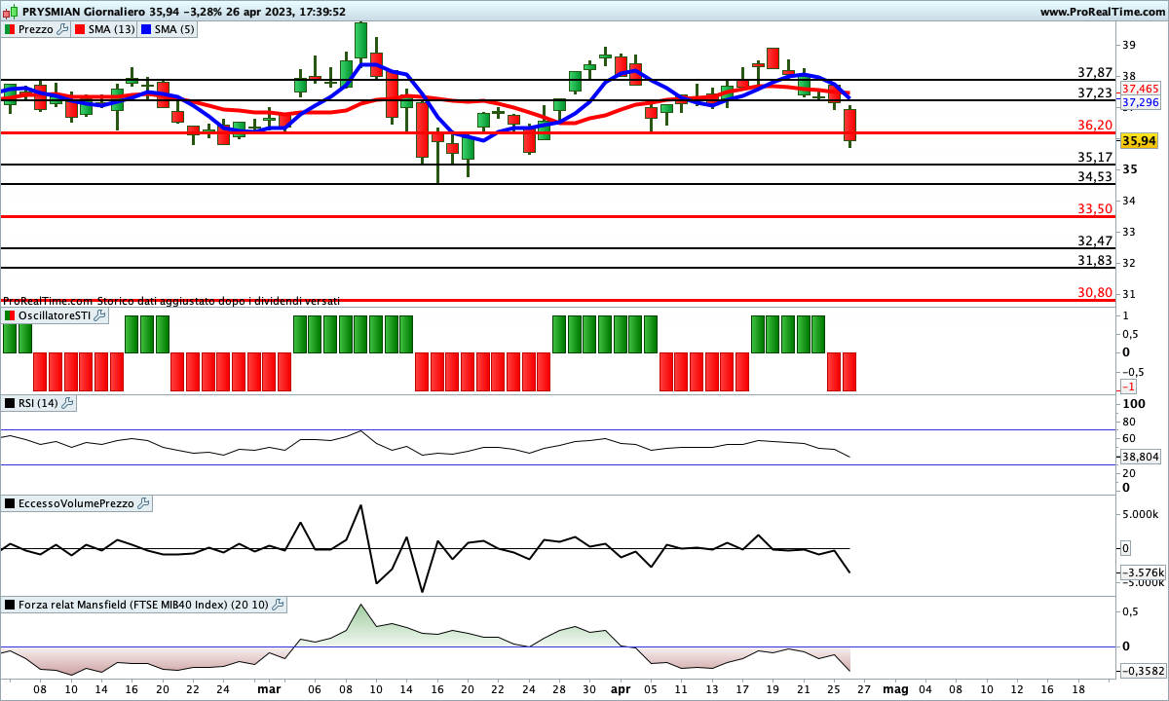Click the black Forza relat Mansfield swatch
Viewport: 1169px width, 701px height.
click(10, 605)
